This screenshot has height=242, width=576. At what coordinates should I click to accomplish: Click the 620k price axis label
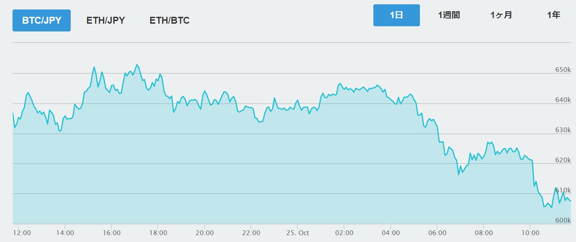pos(563,160)
